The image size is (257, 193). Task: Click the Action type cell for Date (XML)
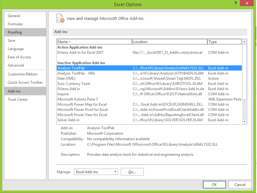click(213, 79)
